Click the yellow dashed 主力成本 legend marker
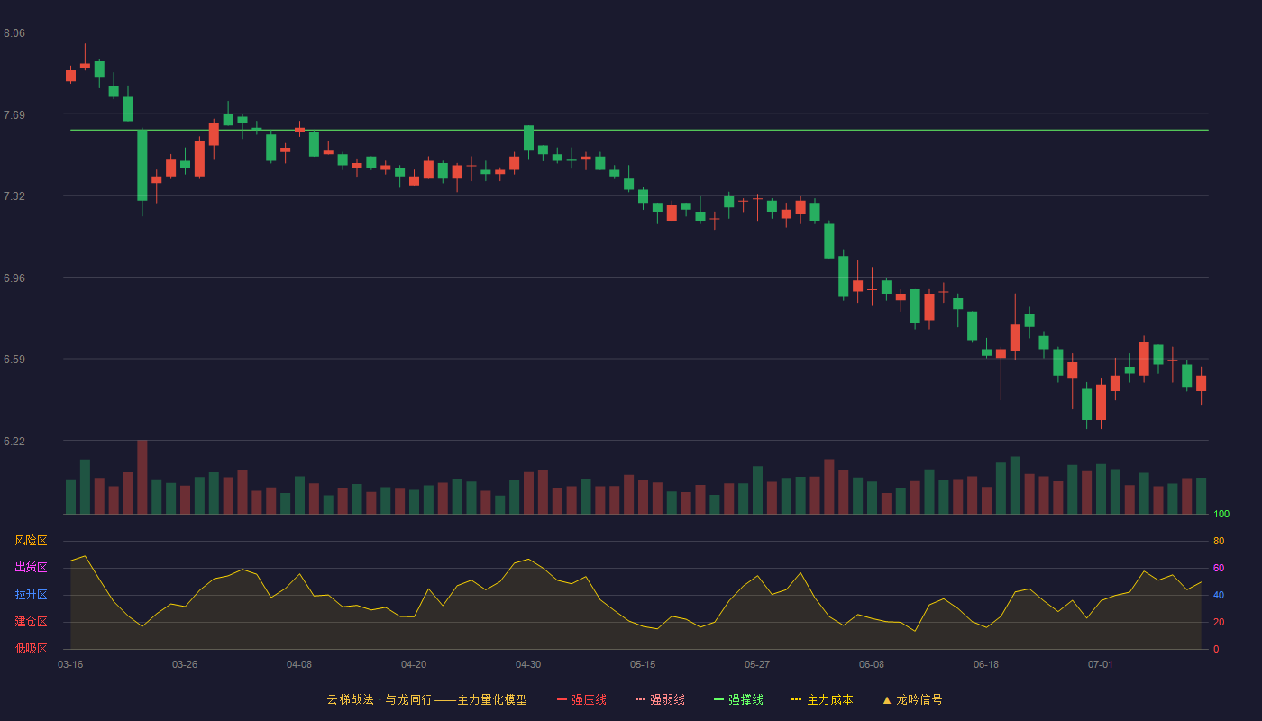The height and width of the screenshot is (721, 1262). 796,699
